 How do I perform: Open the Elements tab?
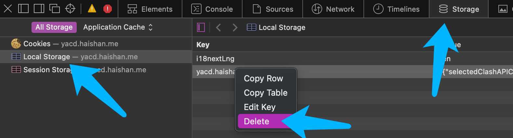tap(150, 9)
